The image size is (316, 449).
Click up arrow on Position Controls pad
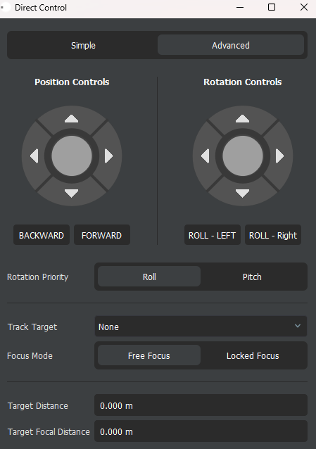[x=71, y=118]
